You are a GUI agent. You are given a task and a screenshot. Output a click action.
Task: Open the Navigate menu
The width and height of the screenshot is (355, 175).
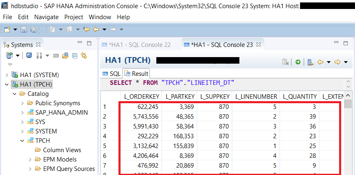pyautogui.click(x=46, y=17)
